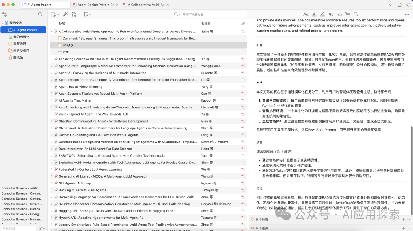The image size is (413, 231).
Task: Select the IMRAD child note
Action: (148, 45)
